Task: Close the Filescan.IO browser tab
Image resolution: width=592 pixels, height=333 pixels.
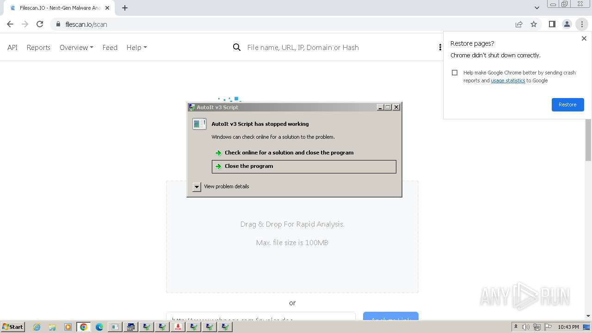Action: (x=108, y=8)
